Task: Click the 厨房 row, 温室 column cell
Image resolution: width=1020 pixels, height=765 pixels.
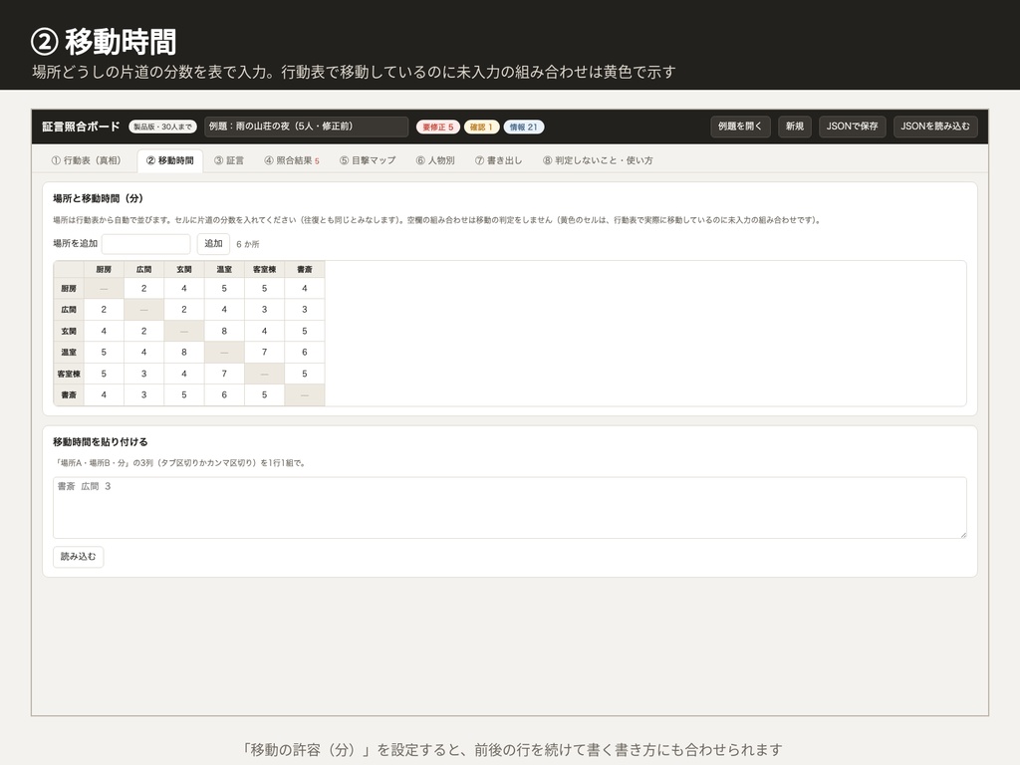Action: tap(224, 288)
